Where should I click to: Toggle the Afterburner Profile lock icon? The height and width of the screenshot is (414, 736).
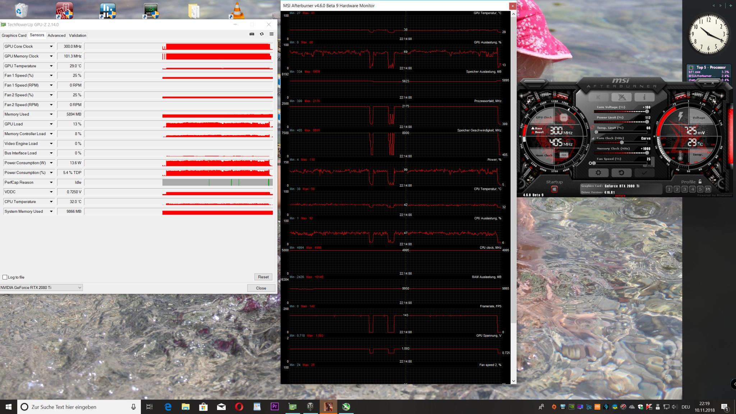[700, 181]
